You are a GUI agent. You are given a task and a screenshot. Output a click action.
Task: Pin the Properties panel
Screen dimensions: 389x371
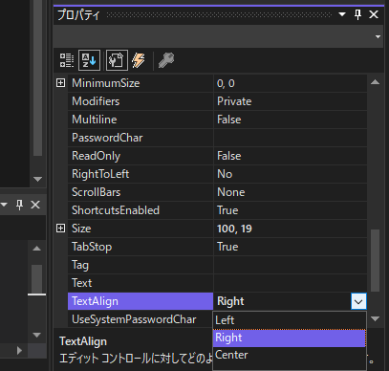tap(358, 14)
